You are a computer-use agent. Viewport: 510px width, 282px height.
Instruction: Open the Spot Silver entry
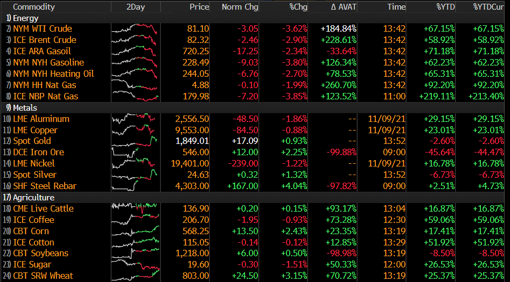click(x=34, y=175)
